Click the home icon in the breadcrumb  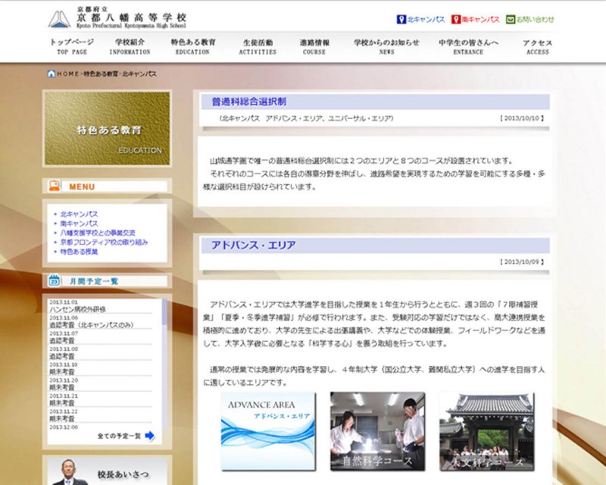point(51,74)
